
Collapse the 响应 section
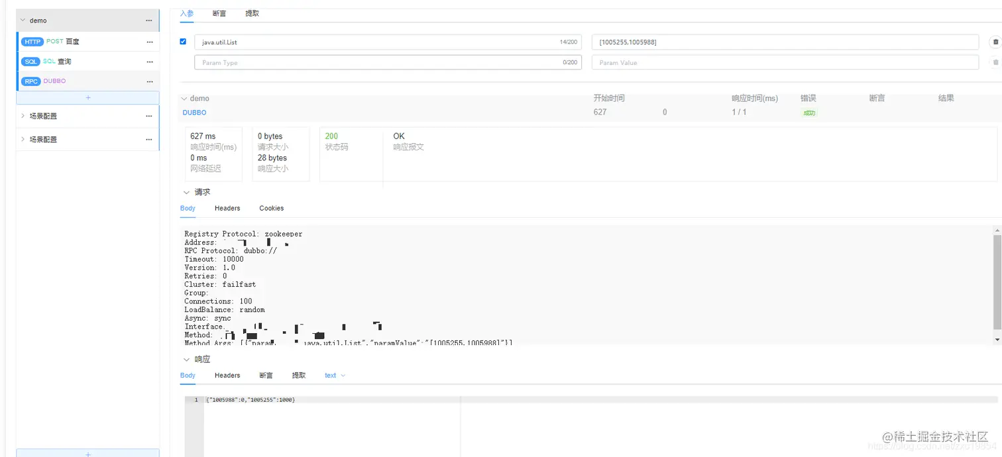[x=186, y=360]
